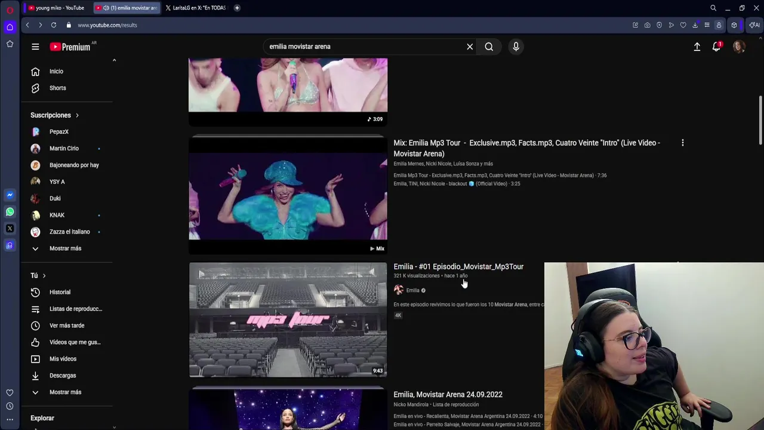Screen dimensions: 764x430
Task: Open the Opera AI button
Action: 754,25
